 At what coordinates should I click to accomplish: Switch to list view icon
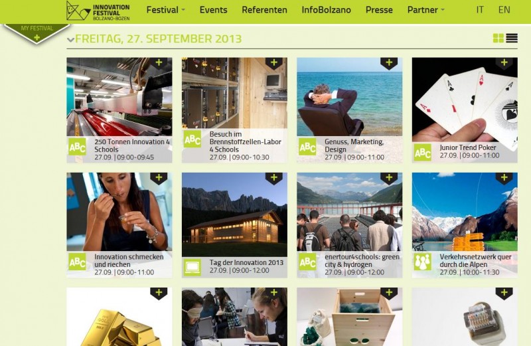[x=512, y=39]
